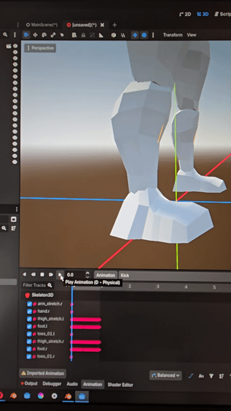Uncheck the thigh_stretch.l track

(x=30, y=319)
